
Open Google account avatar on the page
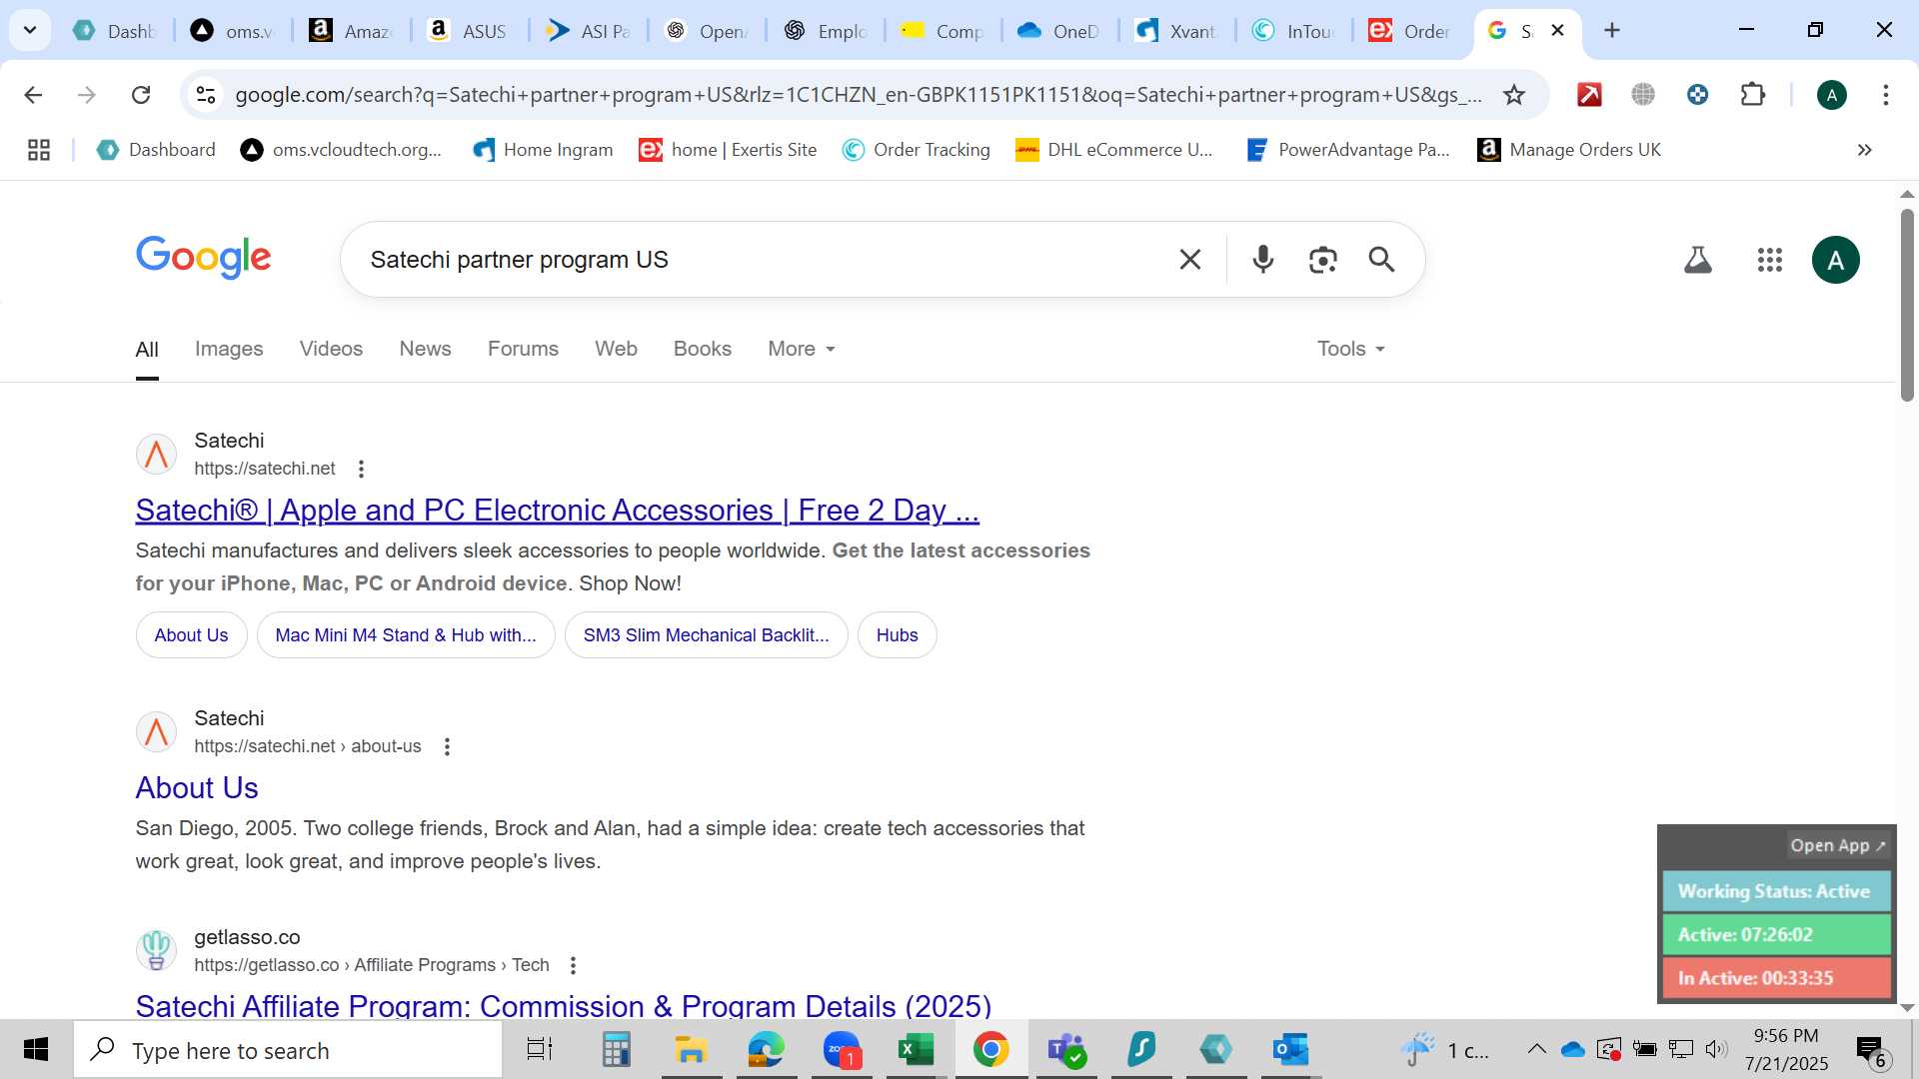point(1835,260)
